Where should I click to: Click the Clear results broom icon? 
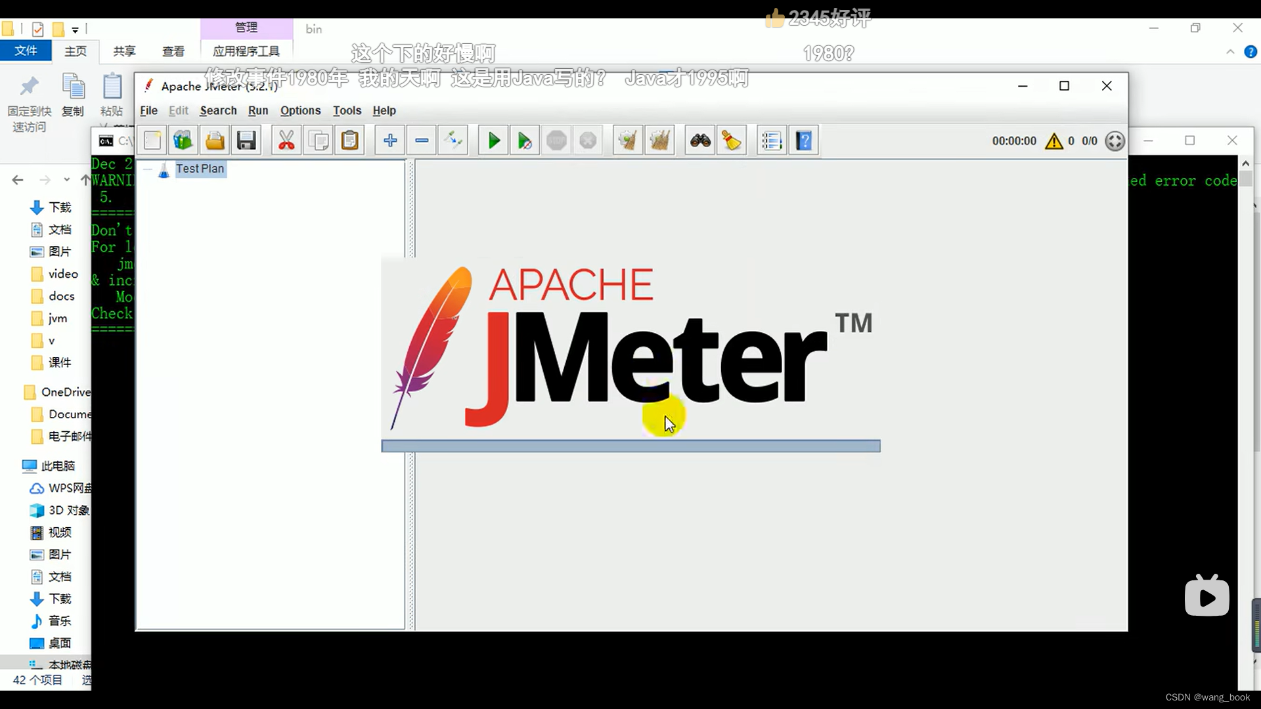628,140
